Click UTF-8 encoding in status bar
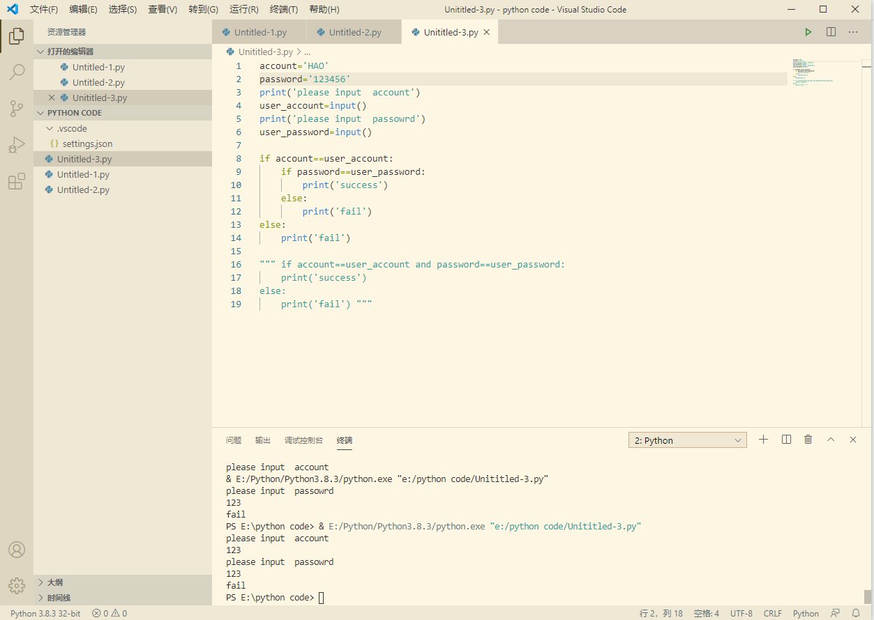The width and height of the screenshot is (874, 620). pyautogui.click(x=741, y=613)
